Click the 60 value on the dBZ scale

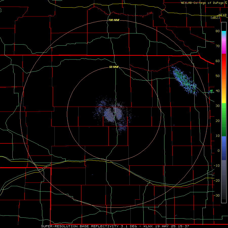point(218,61)
